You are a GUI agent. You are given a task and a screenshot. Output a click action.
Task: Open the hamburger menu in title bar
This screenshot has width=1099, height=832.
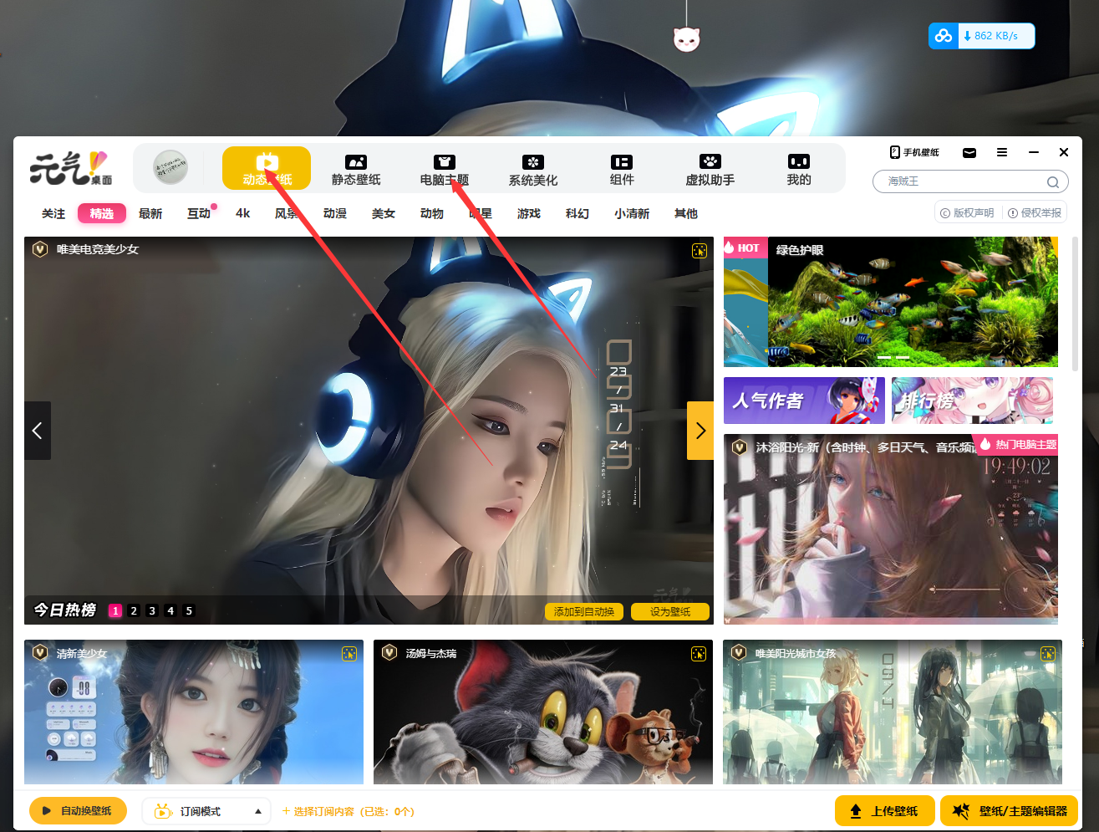click(x=1002, y=152)
